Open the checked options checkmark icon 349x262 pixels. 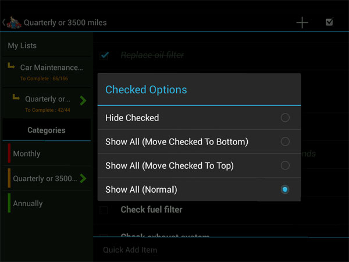click(329, 23)
